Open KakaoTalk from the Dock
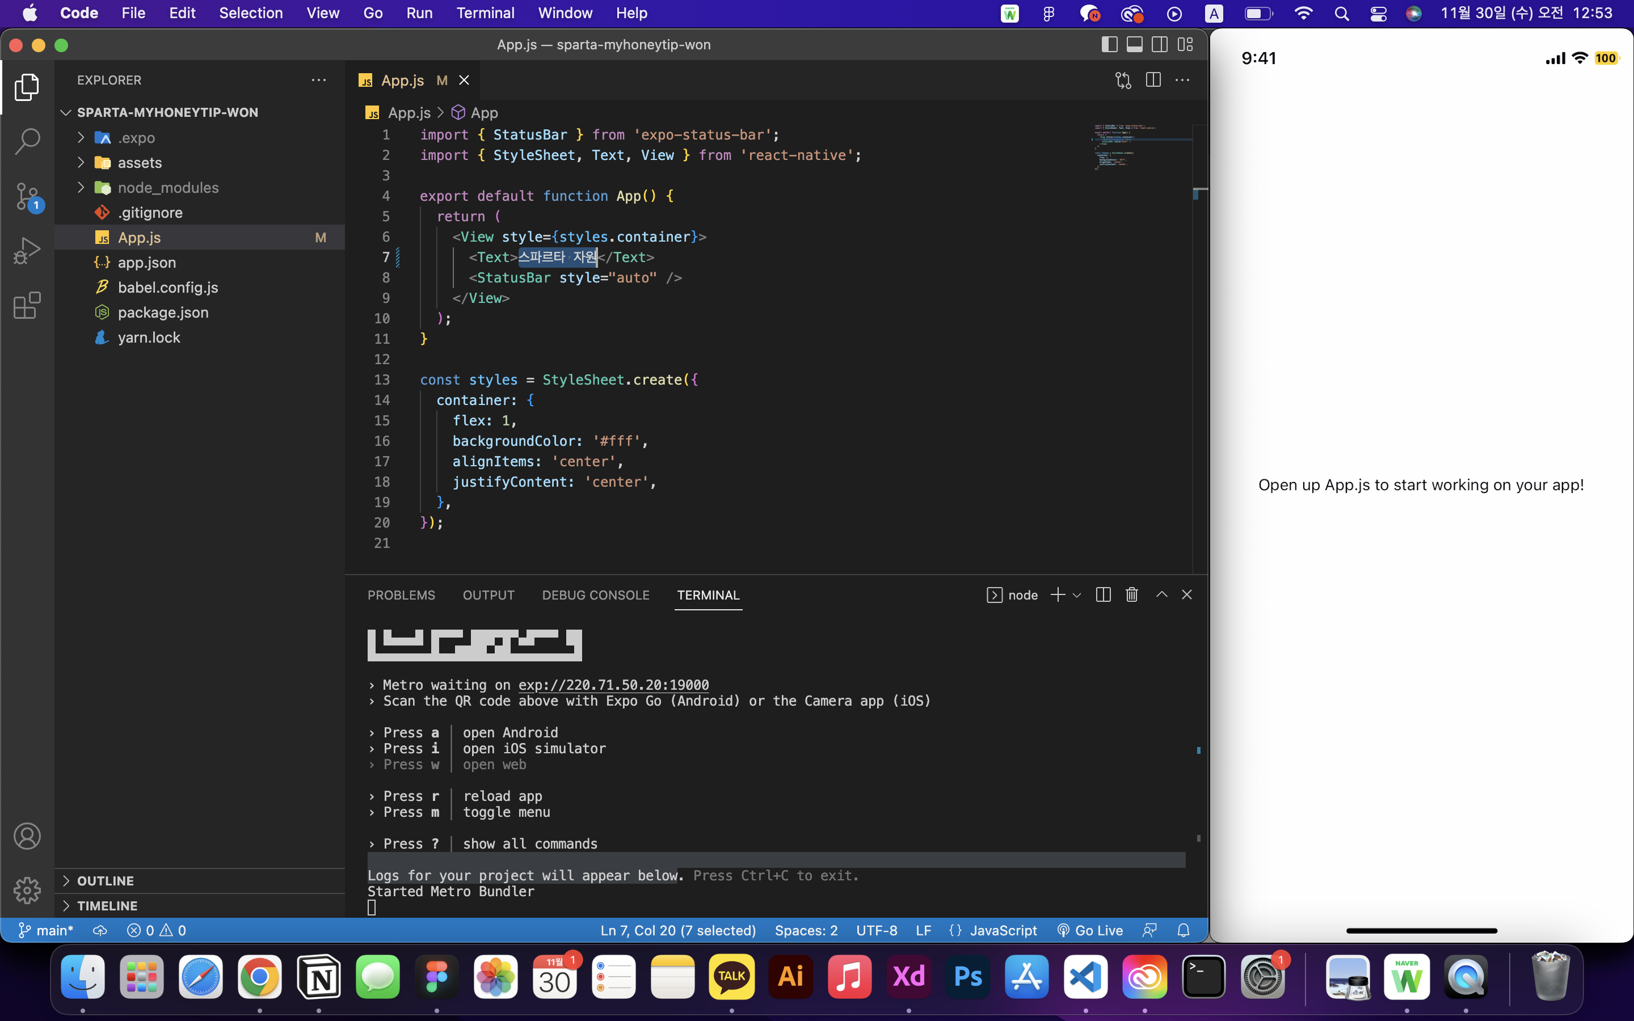Viewport: 1634px width, 1021px height. tap(732, 976)
